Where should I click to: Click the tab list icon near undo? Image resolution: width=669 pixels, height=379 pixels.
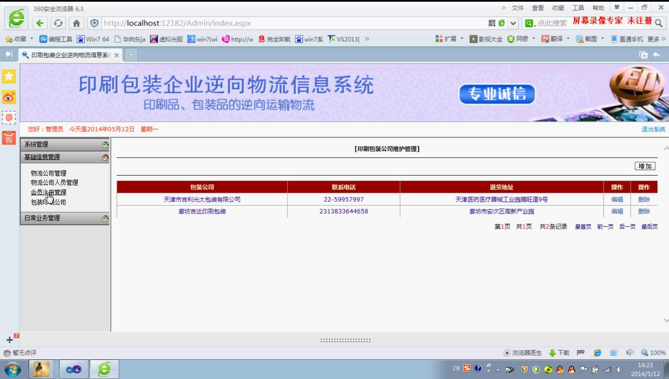643,55
